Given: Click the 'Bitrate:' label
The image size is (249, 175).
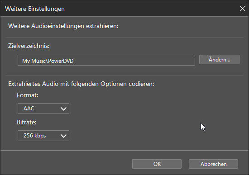Looking at the screenshot, I should click(27, 122).
